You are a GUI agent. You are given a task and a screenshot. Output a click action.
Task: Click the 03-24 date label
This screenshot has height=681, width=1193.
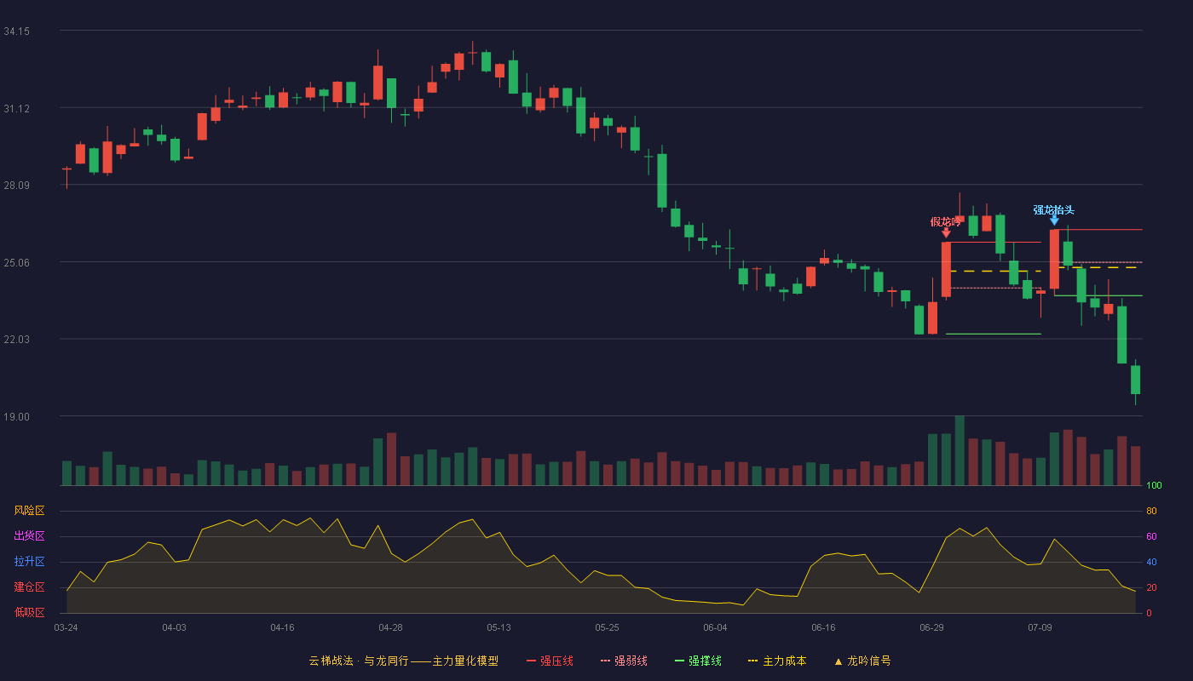point(66,627)
